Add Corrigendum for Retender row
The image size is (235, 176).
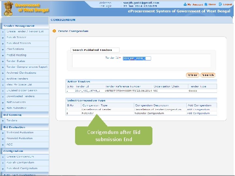(x=198, y=113)
